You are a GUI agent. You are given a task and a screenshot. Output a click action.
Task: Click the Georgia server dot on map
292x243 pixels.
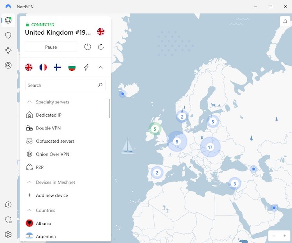tap(253, 169)
